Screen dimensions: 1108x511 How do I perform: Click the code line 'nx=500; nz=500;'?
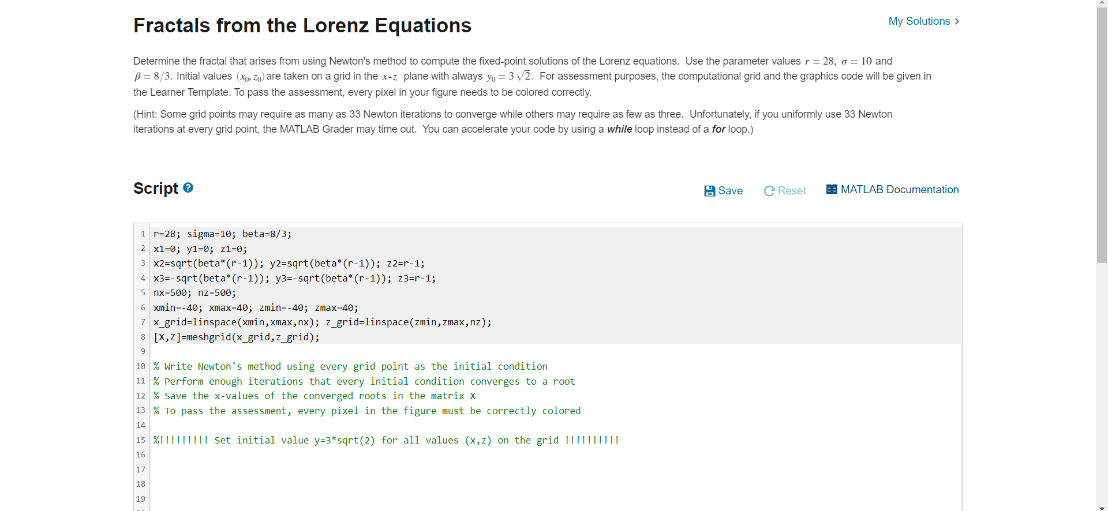(194, 293)
